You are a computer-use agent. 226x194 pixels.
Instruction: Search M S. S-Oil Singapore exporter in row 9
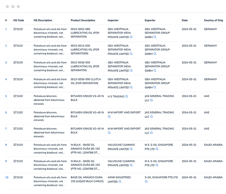click(157, 165)
